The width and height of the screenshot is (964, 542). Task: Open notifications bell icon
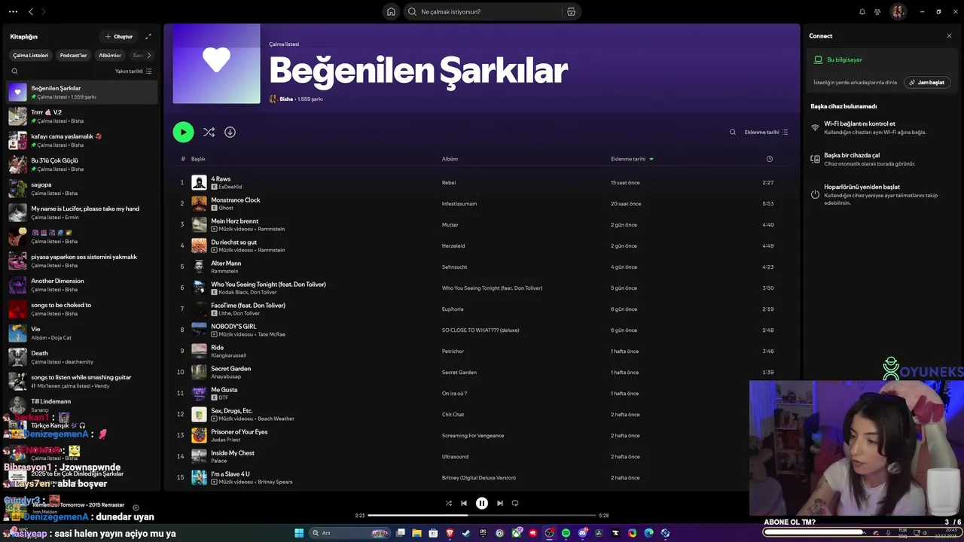pos(862,11)
